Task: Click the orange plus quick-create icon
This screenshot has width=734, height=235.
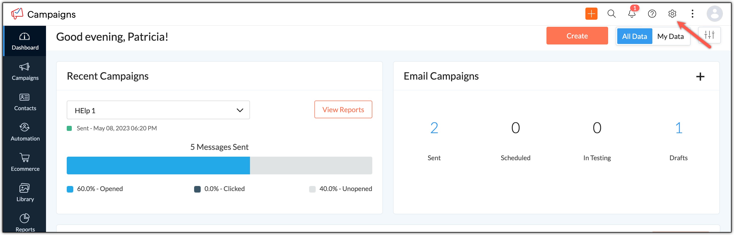Action: [591, 14]
